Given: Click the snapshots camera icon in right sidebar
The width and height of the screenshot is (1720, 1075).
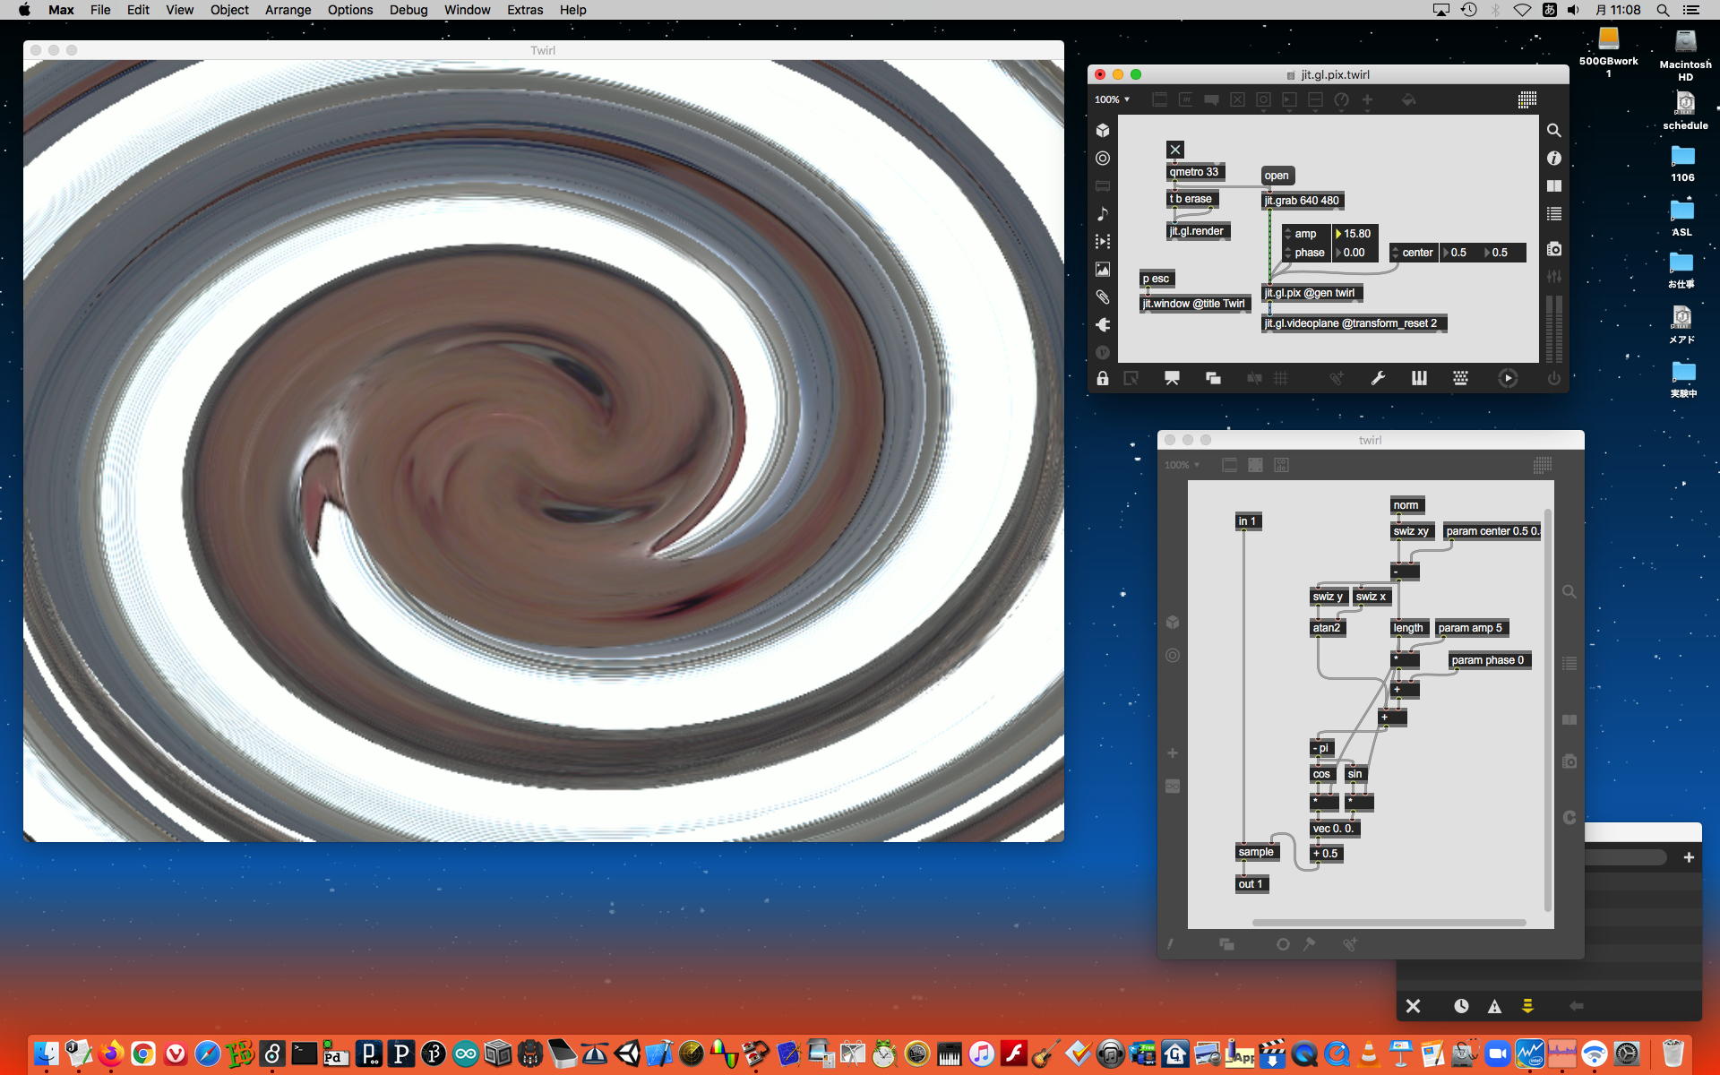Looking at the screenshot, I should coord(1554,249).
